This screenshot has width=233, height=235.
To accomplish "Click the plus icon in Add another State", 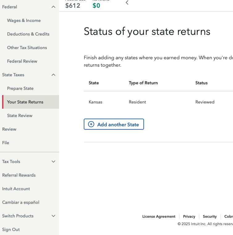I will (91, 124).
